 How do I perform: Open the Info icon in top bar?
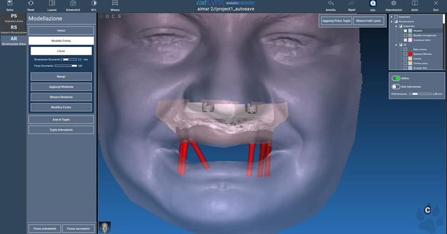pos(372,4)
